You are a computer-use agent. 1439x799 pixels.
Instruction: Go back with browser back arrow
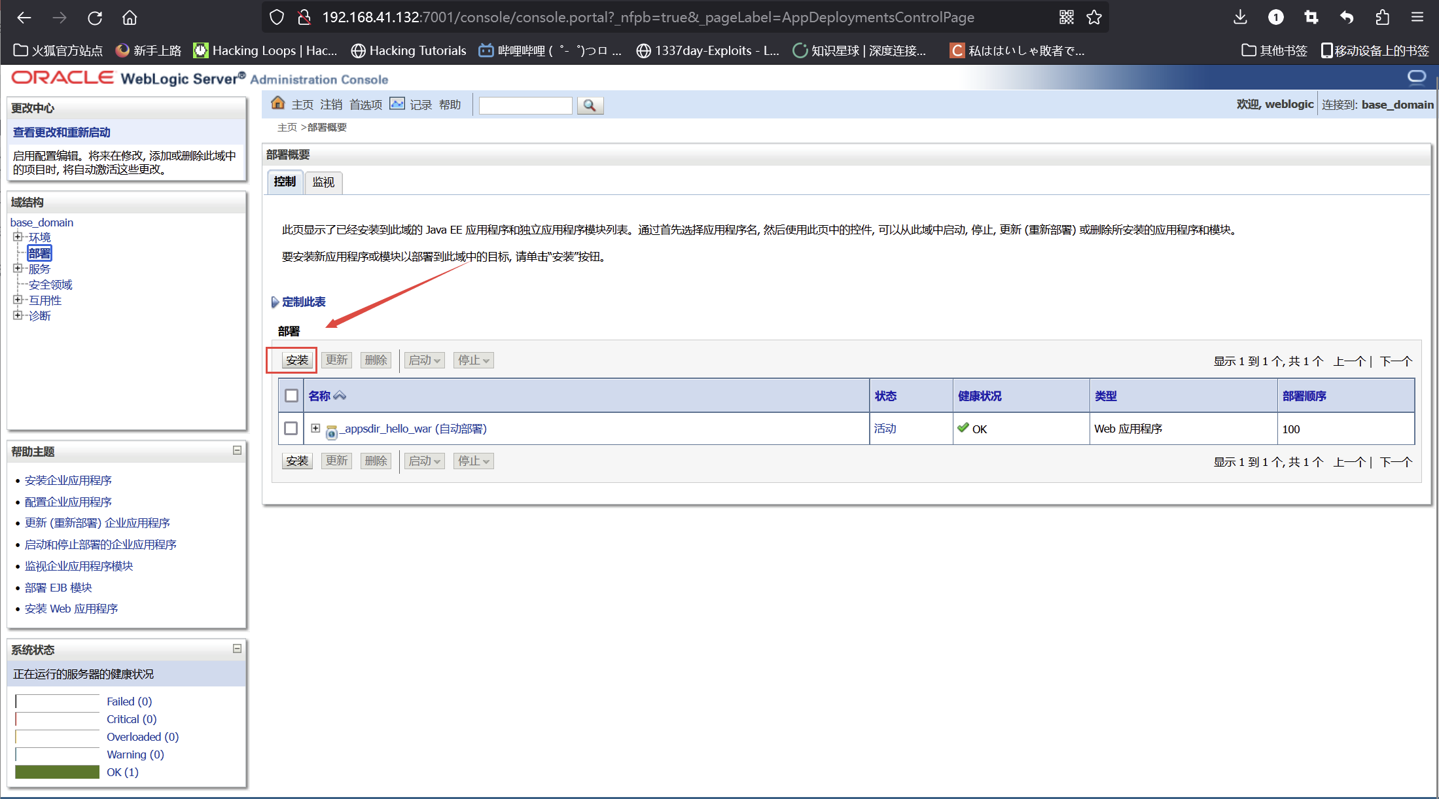(x=24, y=18)
